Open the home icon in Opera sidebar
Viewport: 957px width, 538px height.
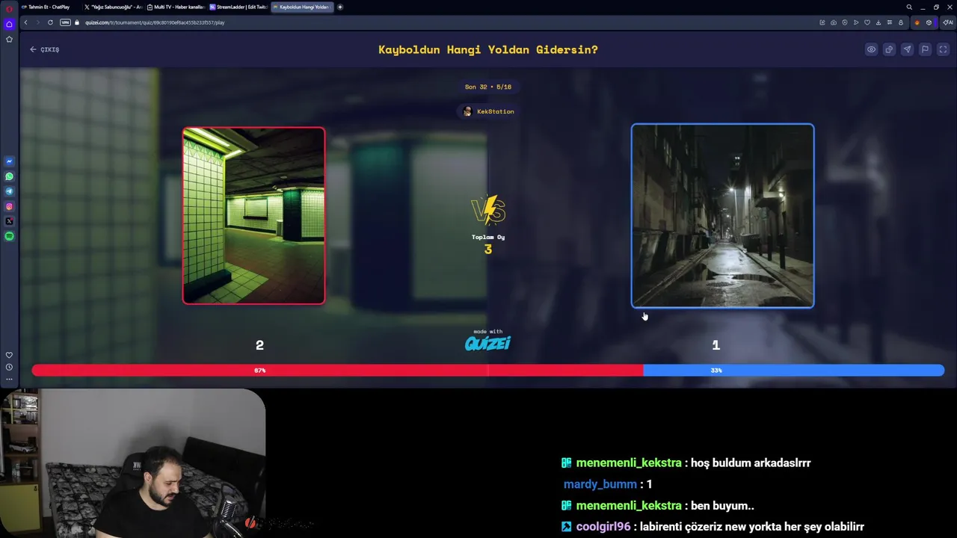tap(9, 24)
